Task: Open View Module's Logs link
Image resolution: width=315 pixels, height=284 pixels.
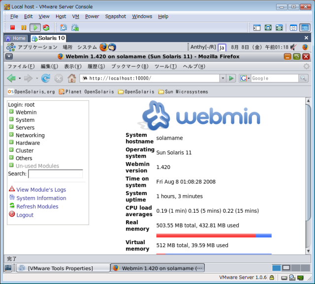Action: tap(41, 190)
